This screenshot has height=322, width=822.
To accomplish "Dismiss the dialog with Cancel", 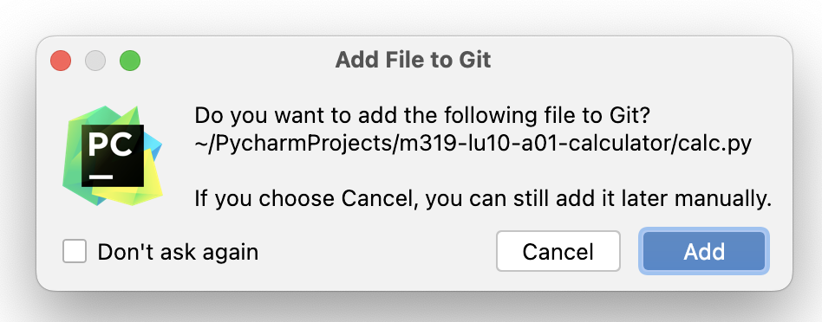I will [x=558, y=251].
